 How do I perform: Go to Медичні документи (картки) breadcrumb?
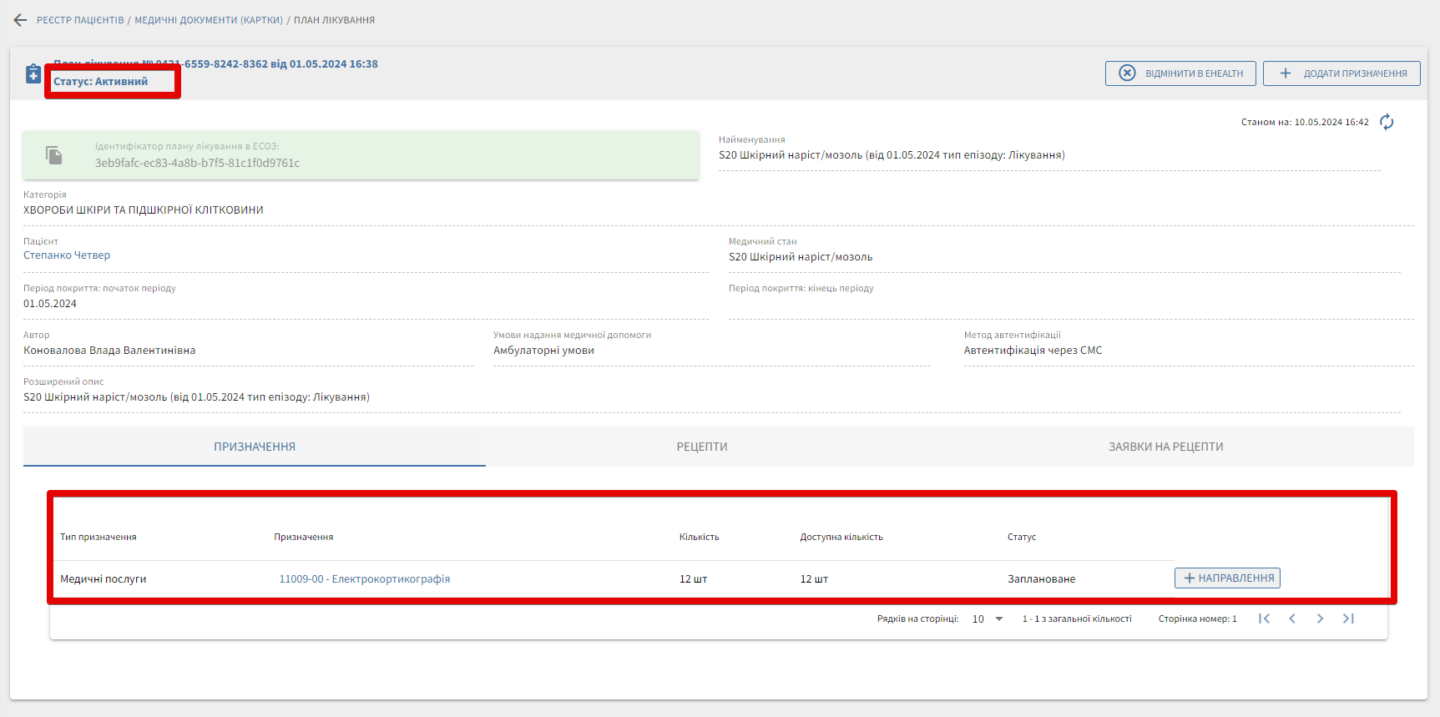[209, 20]
